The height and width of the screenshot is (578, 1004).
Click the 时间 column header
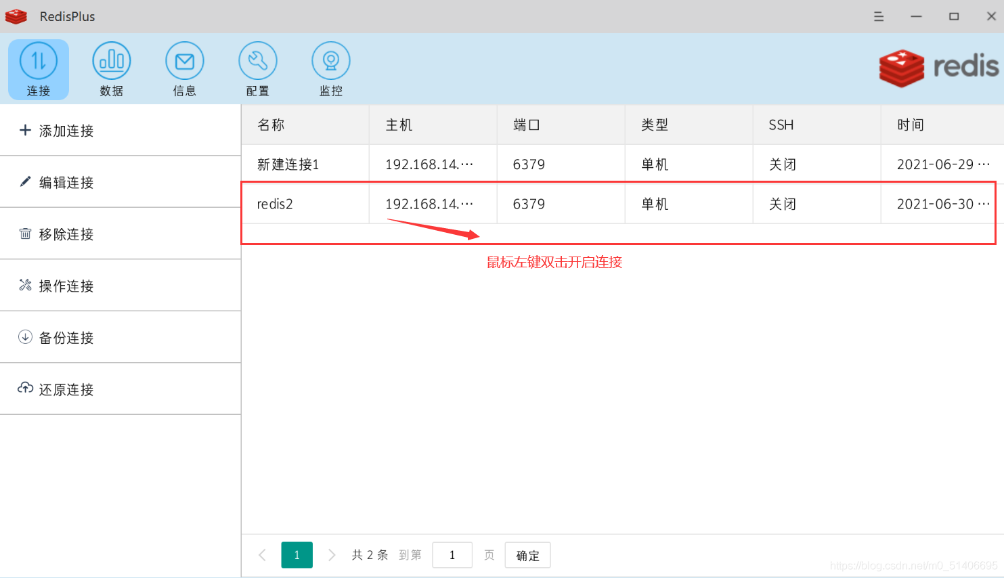(x=910, y=125)
